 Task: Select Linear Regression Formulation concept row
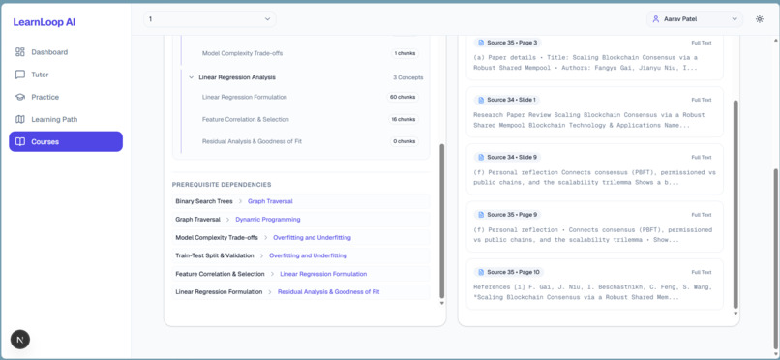point(311,97)
